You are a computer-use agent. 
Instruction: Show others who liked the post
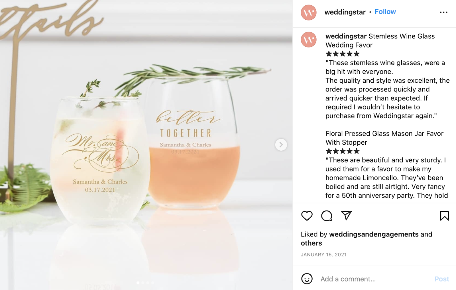pos(311,243)
